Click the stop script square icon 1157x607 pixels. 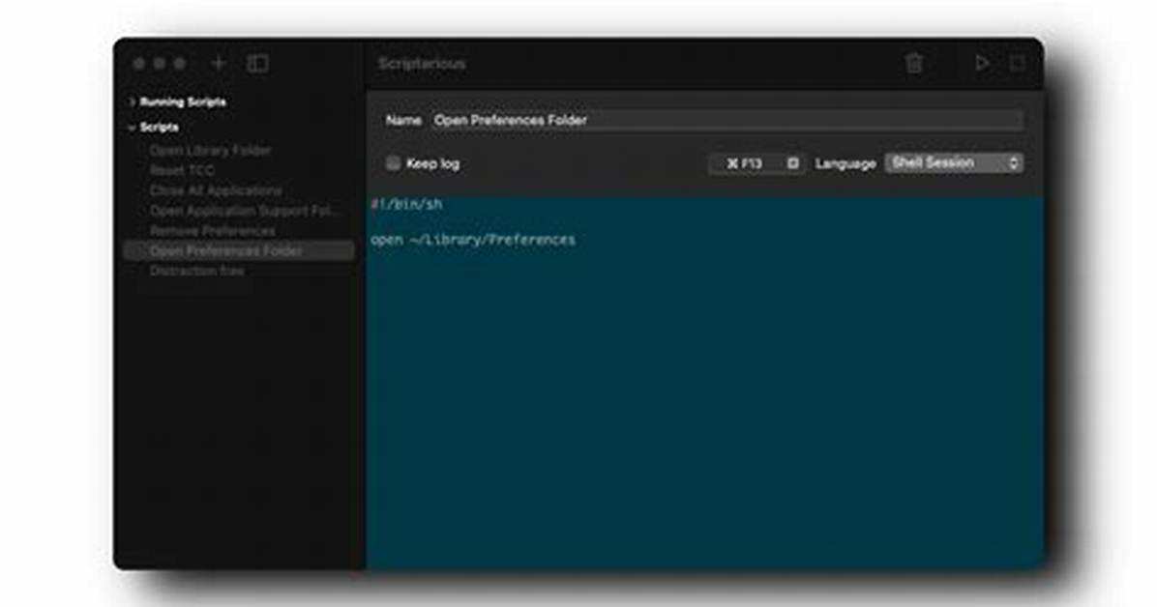[1017, 64]
